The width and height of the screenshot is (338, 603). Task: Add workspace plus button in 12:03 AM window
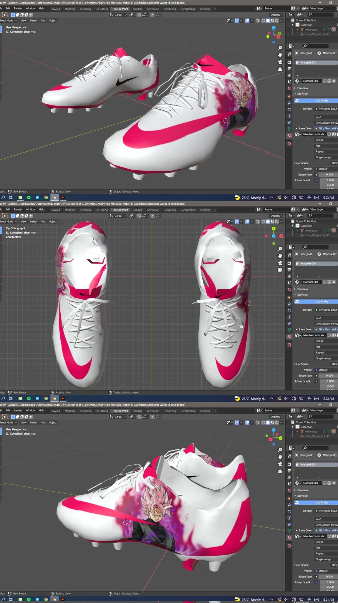pyautogui.click(x=215, y=9)
